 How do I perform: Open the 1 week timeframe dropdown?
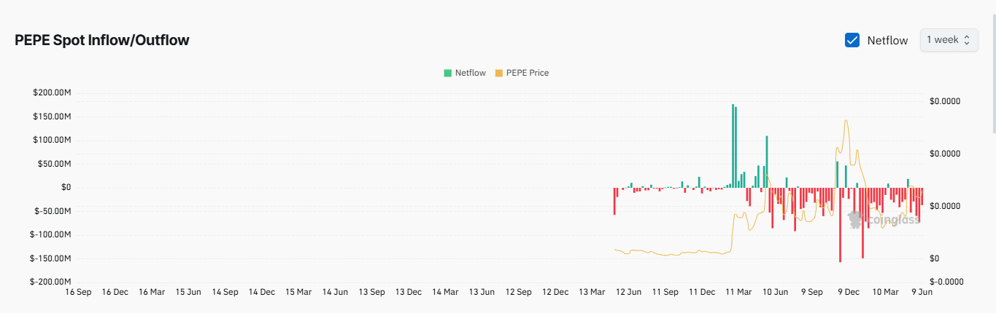click(949, 40)
